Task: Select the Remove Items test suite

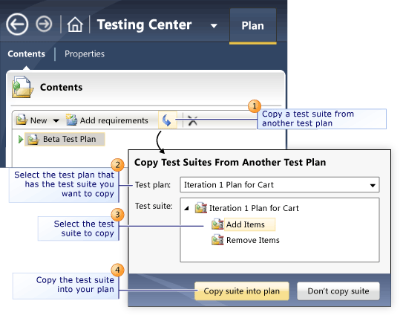Action: [253, 240]
